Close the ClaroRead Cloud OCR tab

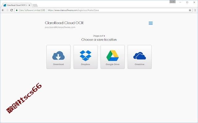(x=29, y=5)
